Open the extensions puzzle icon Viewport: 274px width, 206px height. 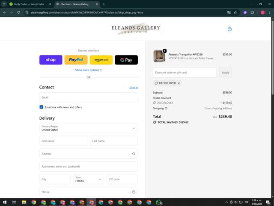(252, 12)
